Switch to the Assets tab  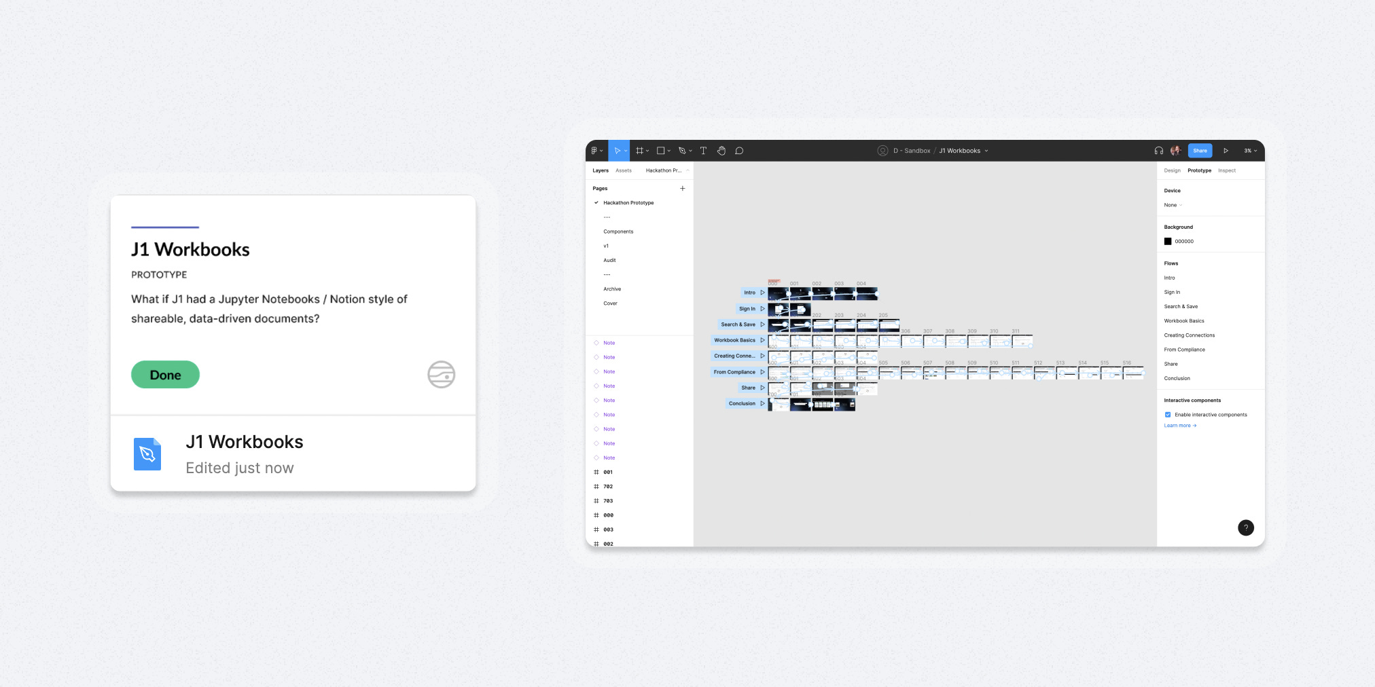pos(624,170)
